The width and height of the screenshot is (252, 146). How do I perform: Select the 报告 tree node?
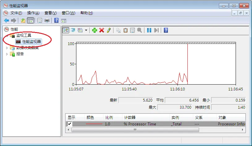(x=20, y=54)
